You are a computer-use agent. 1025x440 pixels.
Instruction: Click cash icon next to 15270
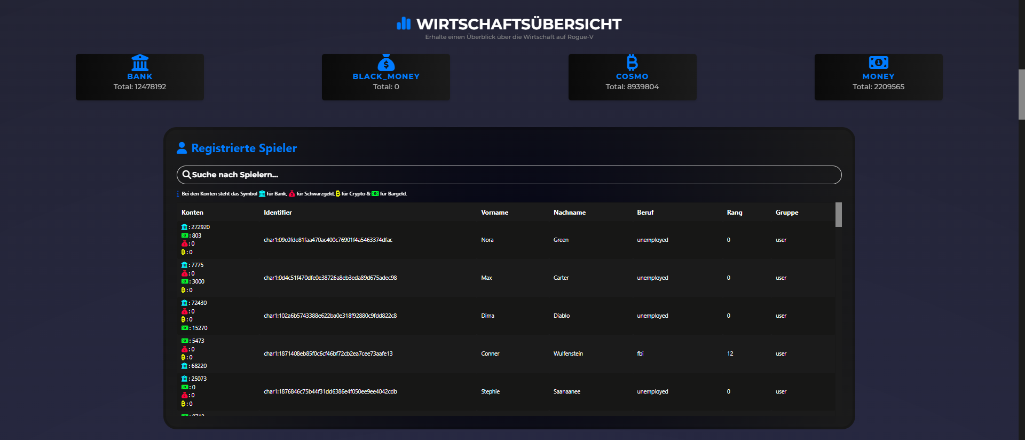pyautogui.click(x=185, y=328)
